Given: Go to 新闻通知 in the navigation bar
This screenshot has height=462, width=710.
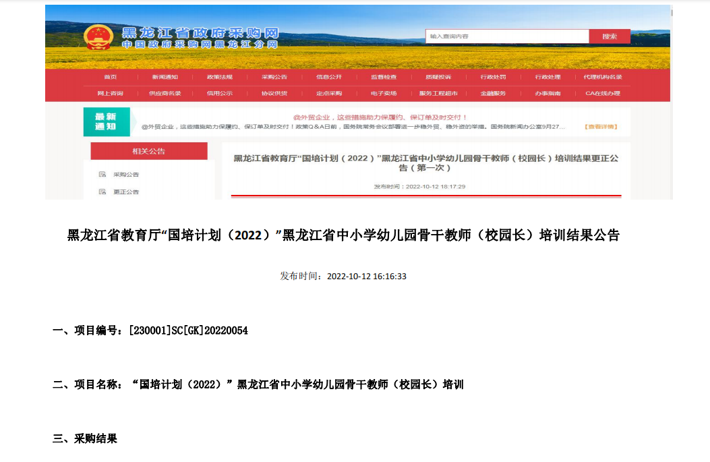Looking at the screenshot, I should click(x=165, y=77).
